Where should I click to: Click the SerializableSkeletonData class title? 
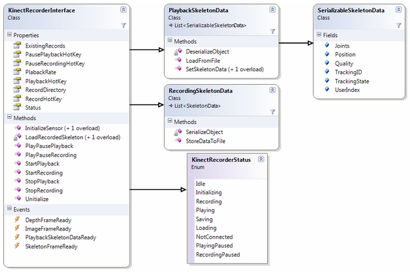tap(351, 10)
